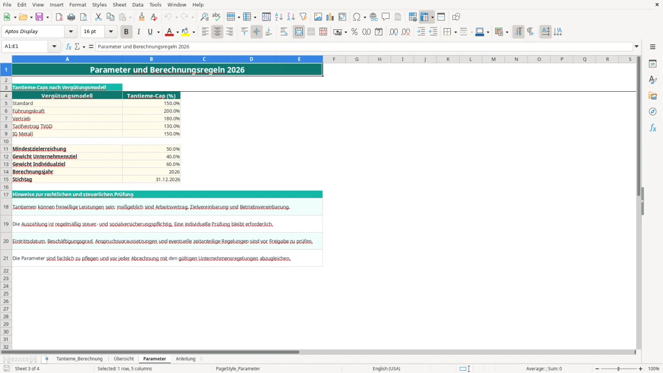663x373 pixels.
Task: Click Define Print Area icon
Action: click(413, 17)
